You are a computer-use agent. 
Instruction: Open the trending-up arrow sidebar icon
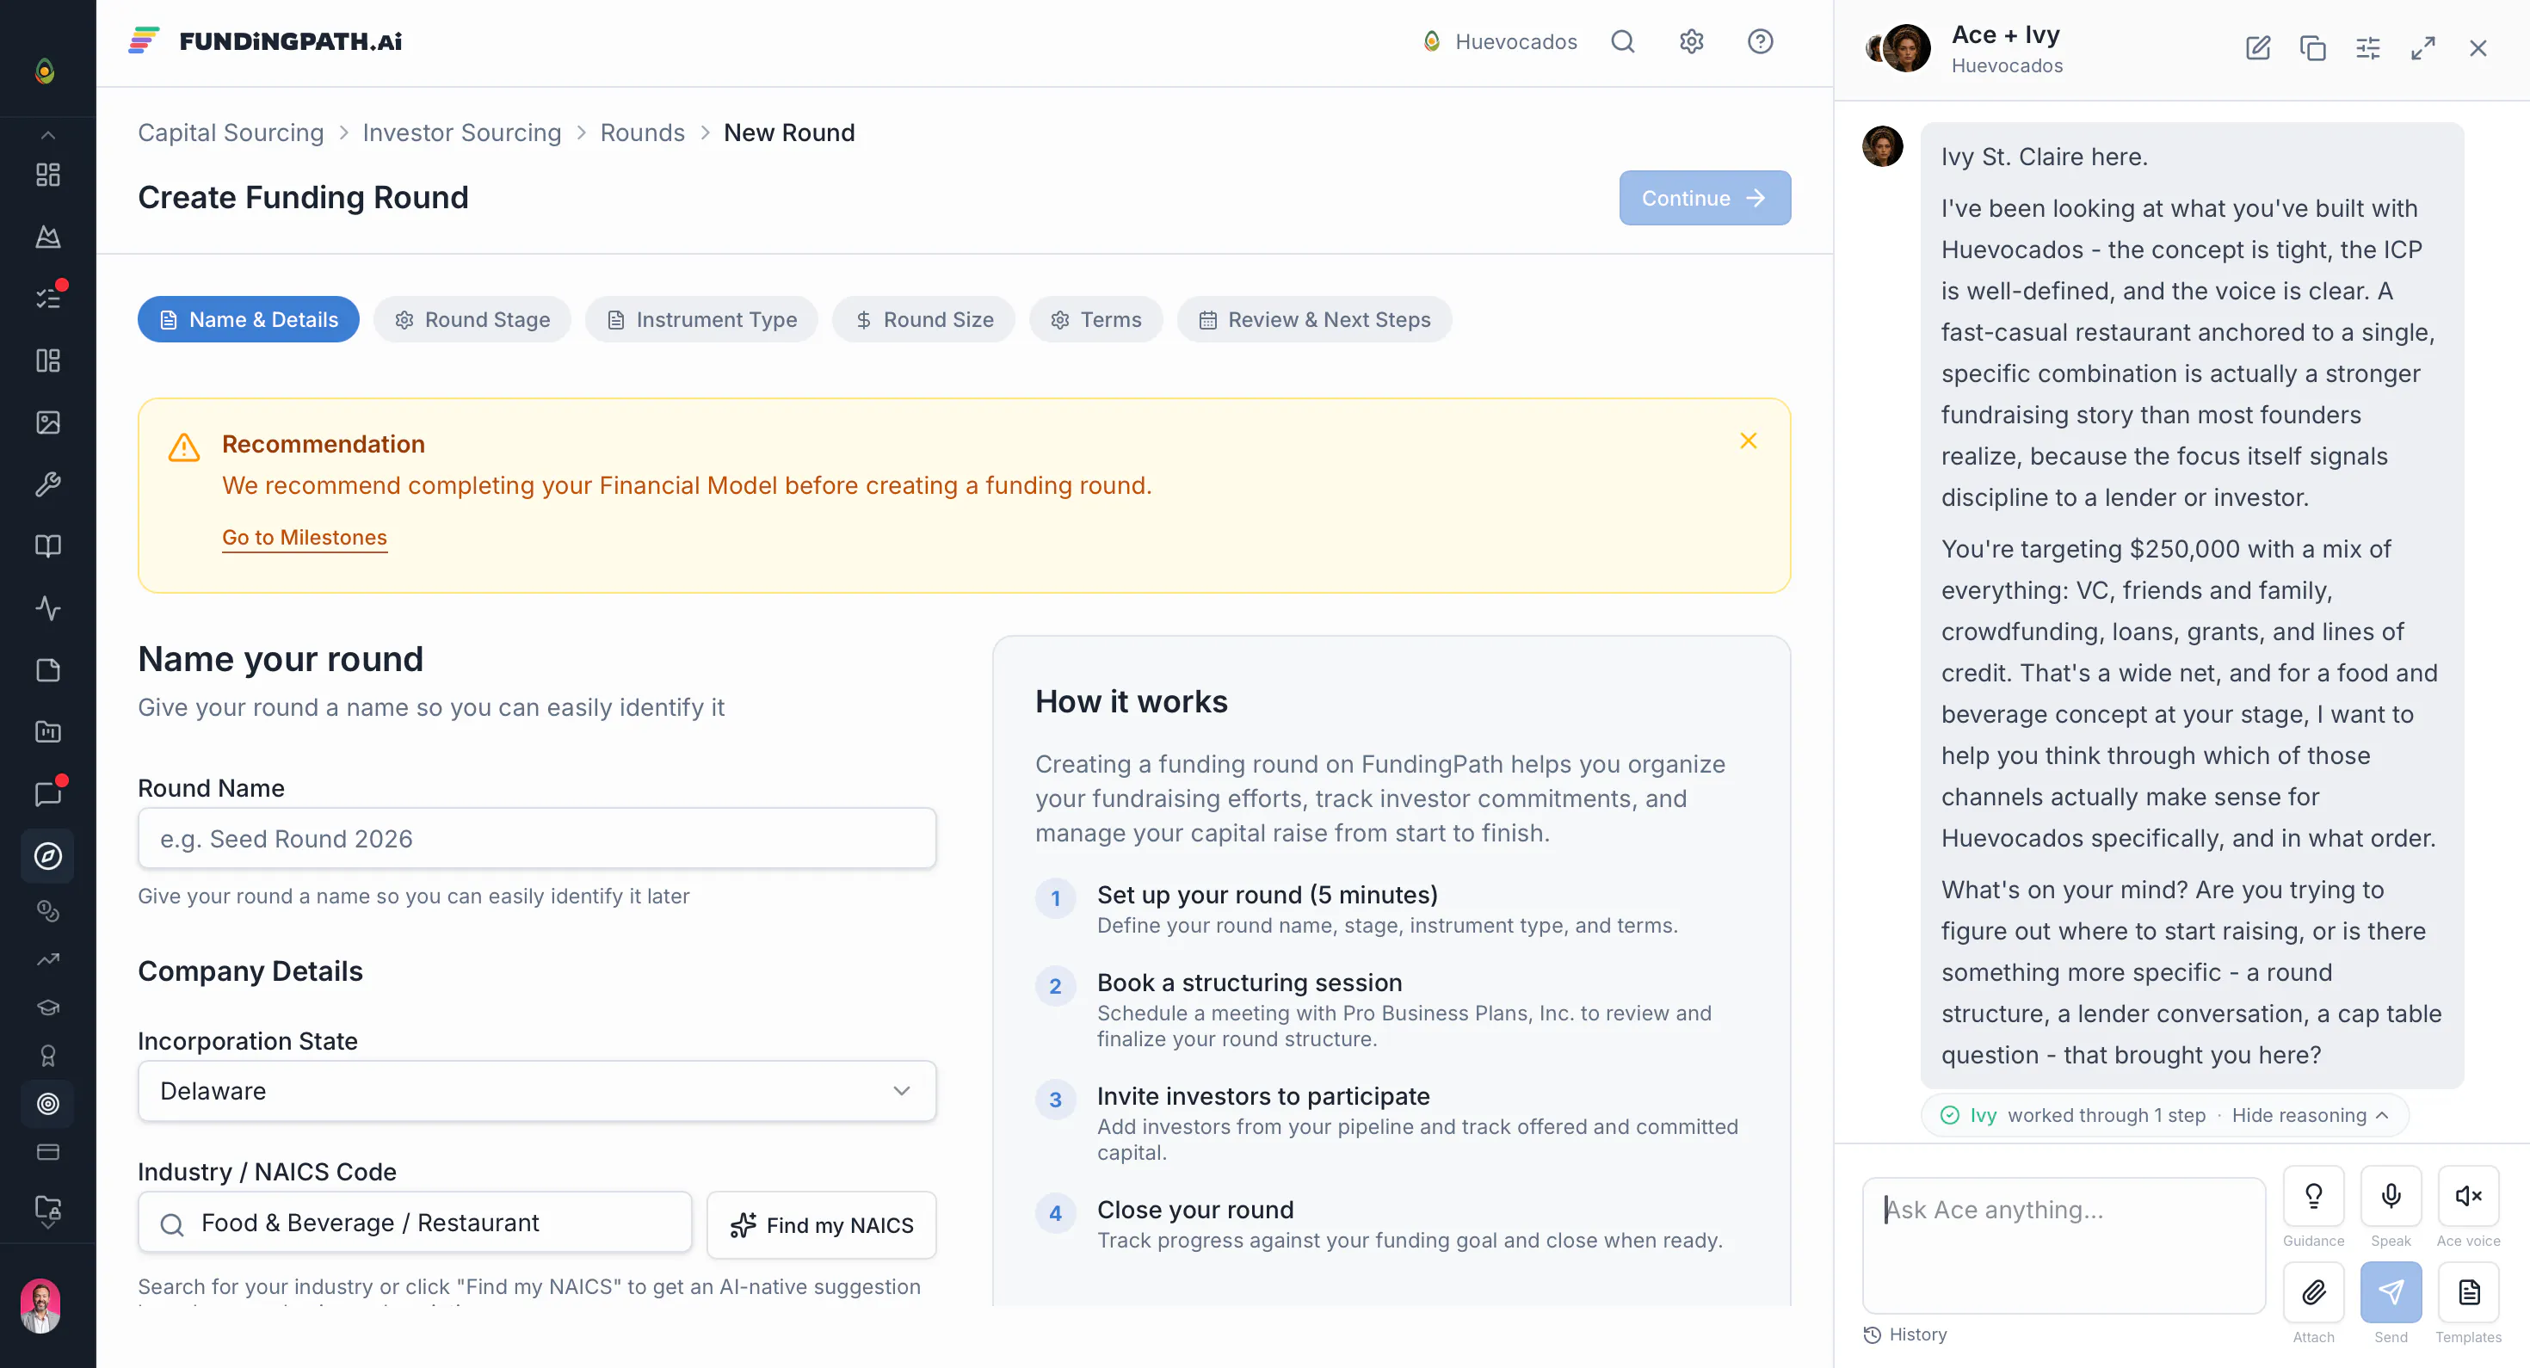click(x=47, y=959)
